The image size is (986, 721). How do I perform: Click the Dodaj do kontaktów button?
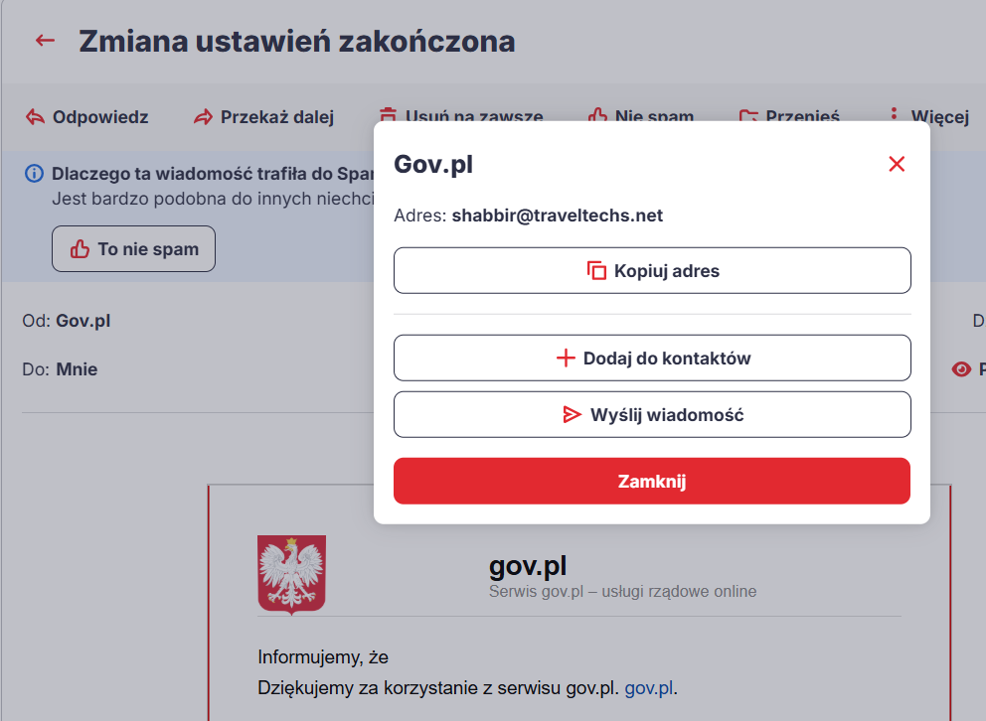[652, 359]
